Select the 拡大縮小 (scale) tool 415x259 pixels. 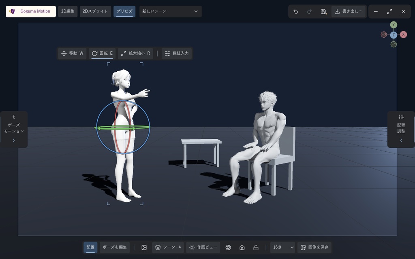135,53
